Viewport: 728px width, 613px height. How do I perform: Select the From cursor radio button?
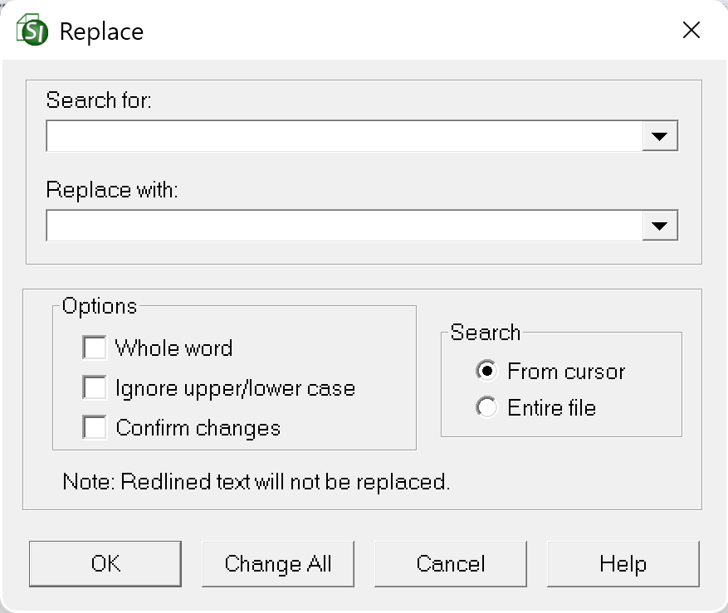[486, 371]
